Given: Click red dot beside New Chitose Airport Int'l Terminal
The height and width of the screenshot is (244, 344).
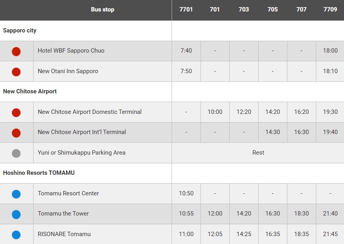Looking at the screenshot, I should click(16, 133).
